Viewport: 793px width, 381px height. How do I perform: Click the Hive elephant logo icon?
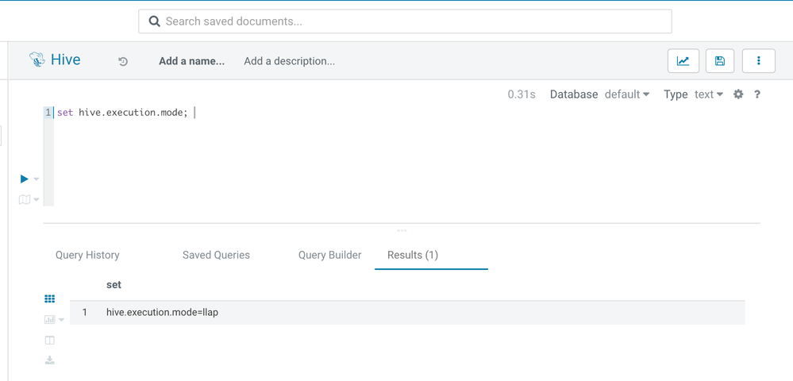coord(37,60)
